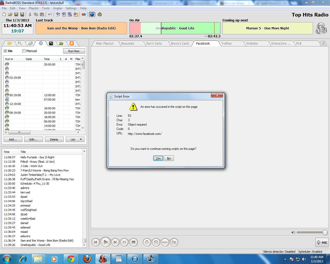Screen dimensions: 330x264
Task: Click the Run Now button
Action: (74, 51)
